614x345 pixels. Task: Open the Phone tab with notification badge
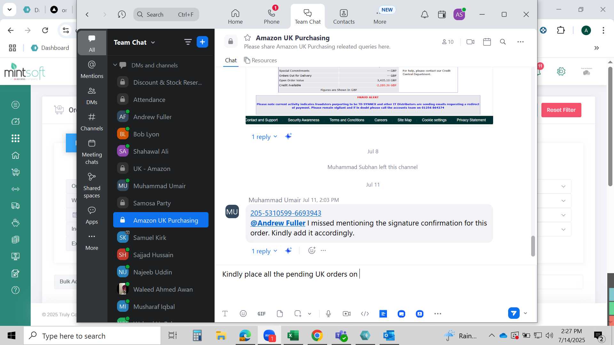(x=272, y=17)
